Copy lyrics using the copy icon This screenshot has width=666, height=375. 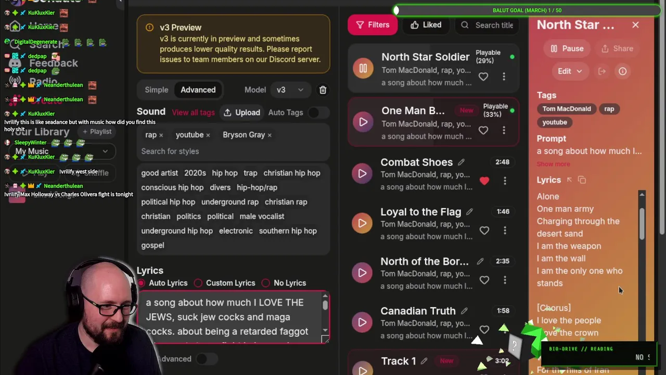coord(582,180)
